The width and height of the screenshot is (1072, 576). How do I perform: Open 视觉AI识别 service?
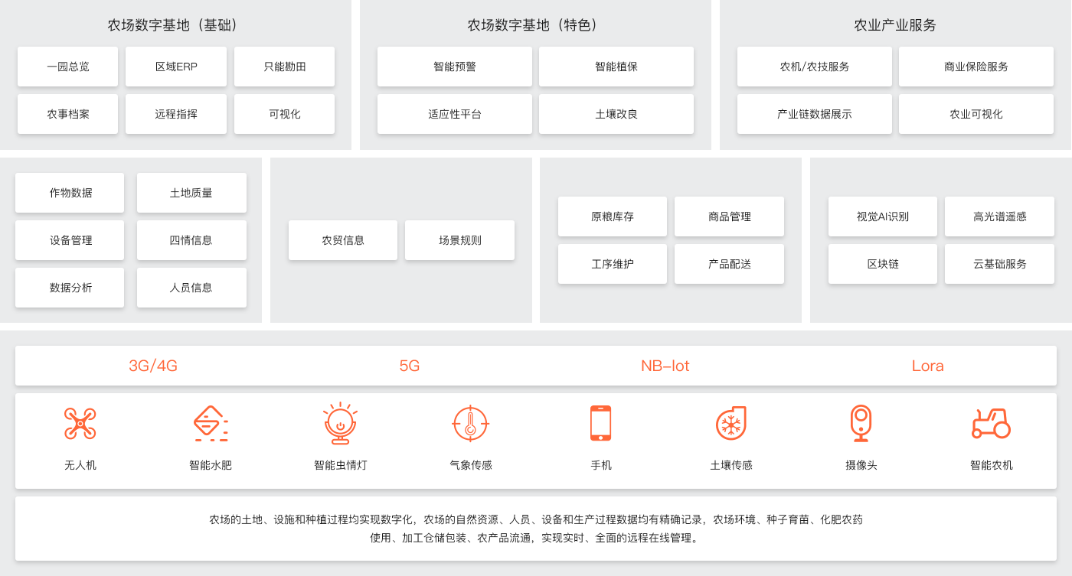point(883,216)
